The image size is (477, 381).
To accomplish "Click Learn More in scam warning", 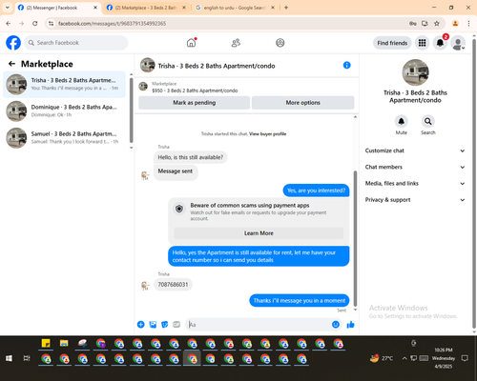I will (259, 233).
